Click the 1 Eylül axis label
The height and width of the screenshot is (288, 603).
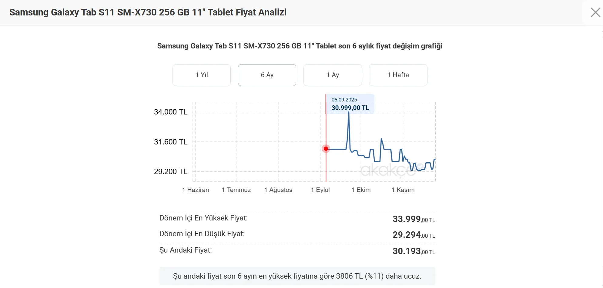[320, 190]
